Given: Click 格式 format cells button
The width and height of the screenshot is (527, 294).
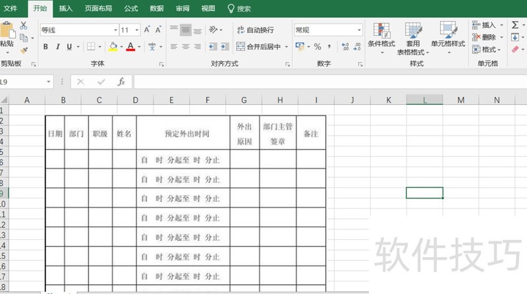Looking at the screenshot, I should [485, 49].
